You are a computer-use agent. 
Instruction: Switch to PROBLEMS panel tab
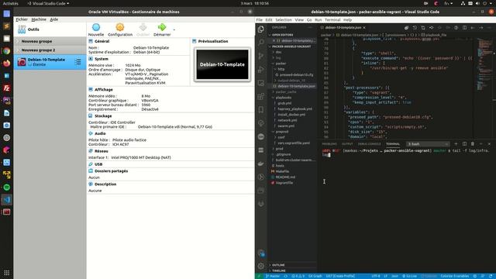coord(329,144)
